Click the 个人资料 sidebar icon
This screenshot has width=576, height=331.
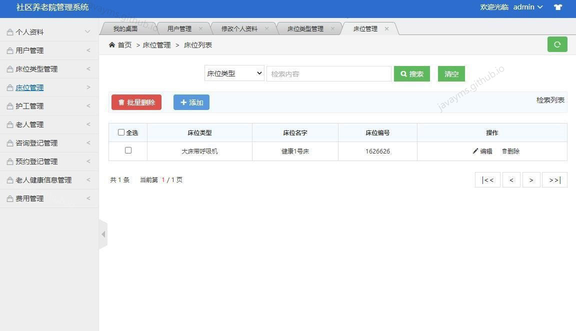[x=9, y=31]
